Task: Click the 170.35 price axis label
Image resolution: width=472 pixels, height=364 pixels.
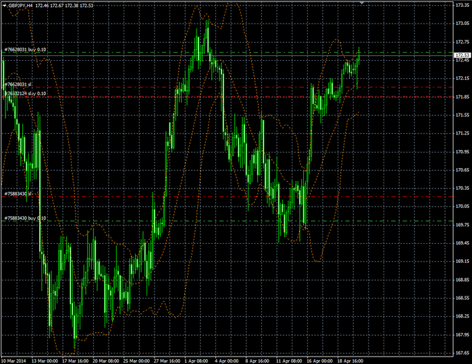Action: click(x=463, y=188)
